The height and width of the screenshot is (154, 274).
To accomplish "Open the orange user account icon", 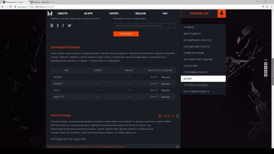I will [222, 13].
